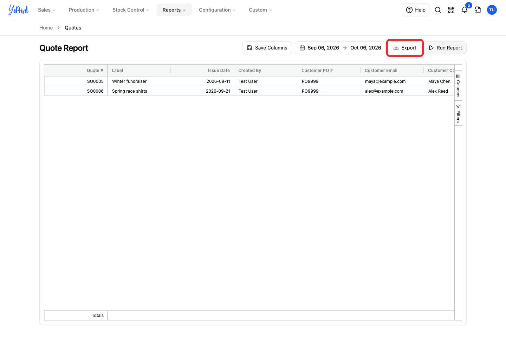Open the Filters side panel tab

click(458, 113)
